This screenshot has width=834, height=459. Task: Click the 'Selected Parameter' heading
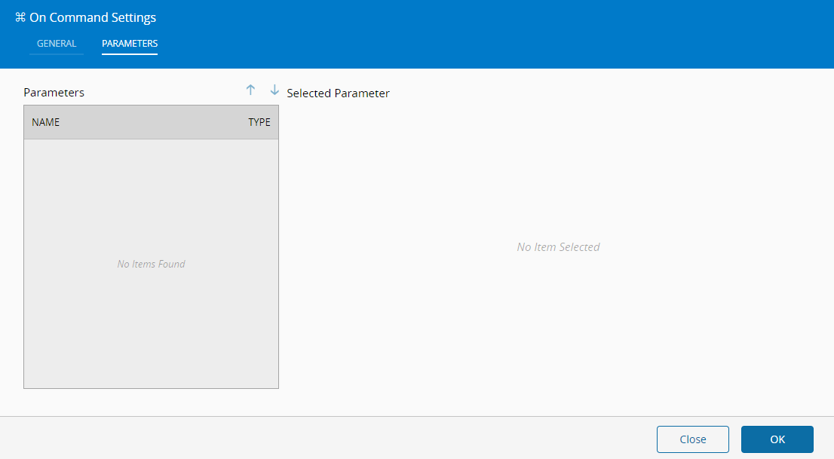(338, 93)
